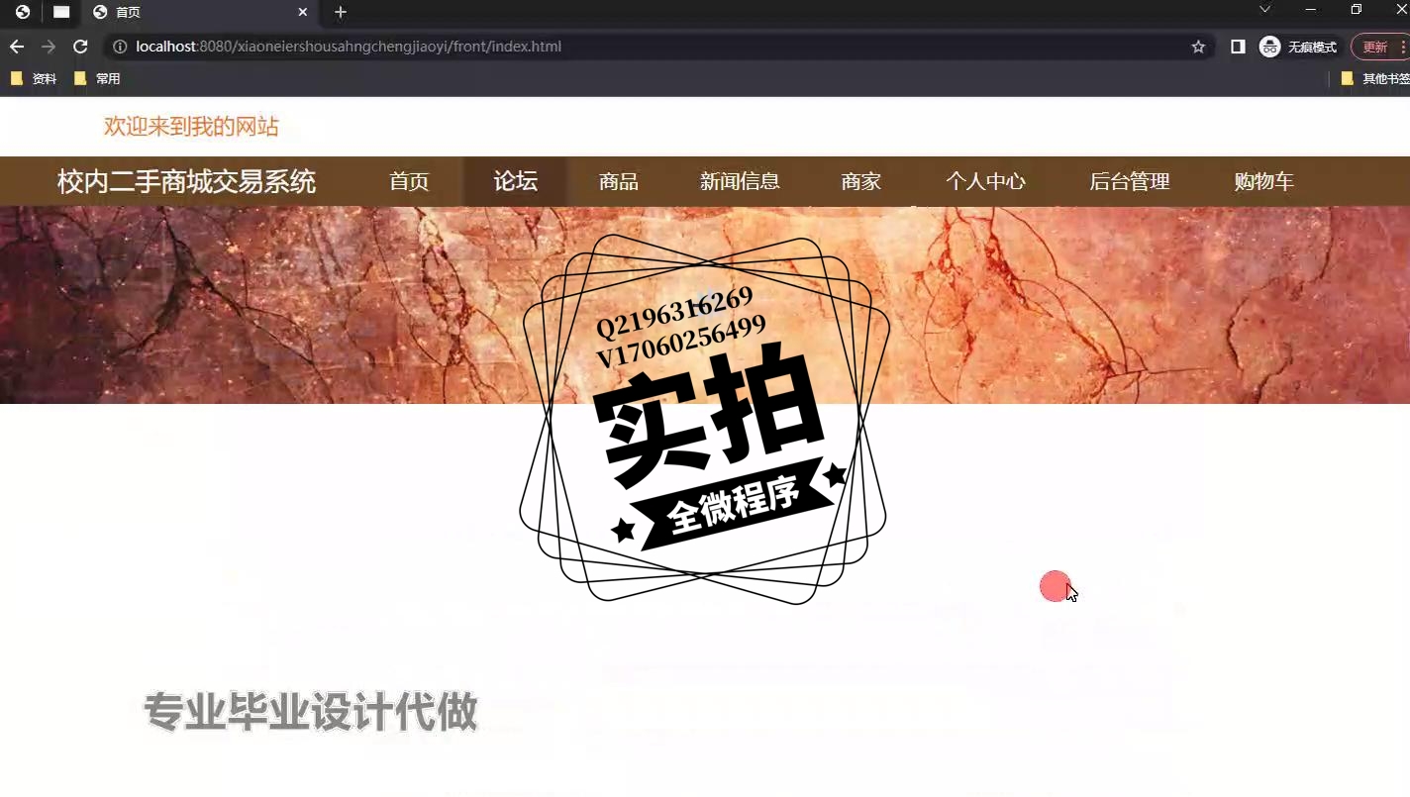Open the 新闻信息 navigation item
The width and height of the screenshot is (1410, 797).
[740, 181]
